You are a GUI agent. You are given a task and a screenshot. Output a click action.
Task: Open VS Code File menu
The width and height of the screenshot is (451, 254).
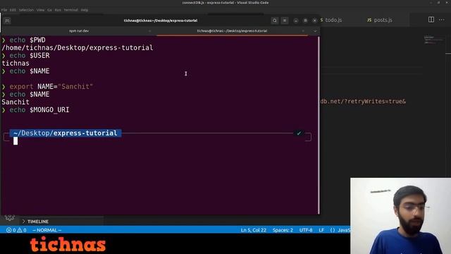coord(4,10)
